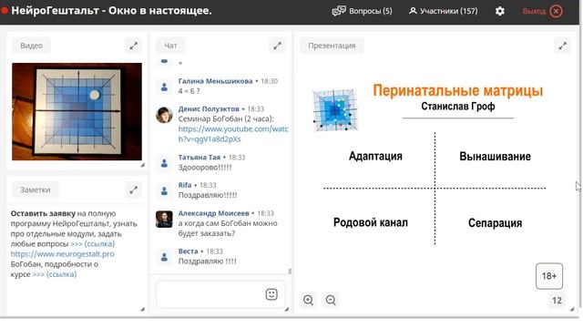This screenshot has width=583, height=328.
Task: Select the Заметки panel label
Action: 35,190
